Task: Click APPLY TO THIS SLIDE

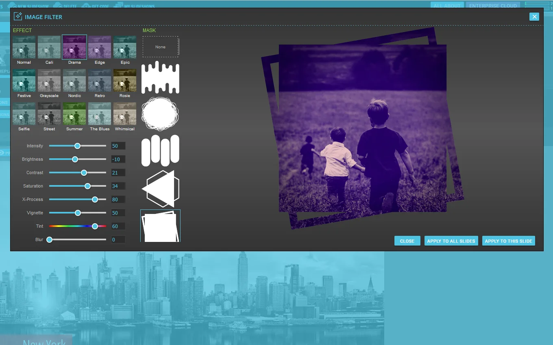Action: tap(509, 241)
